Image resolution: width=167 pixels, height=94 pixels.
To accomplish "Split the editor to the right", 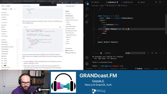I will coord(160,2).
